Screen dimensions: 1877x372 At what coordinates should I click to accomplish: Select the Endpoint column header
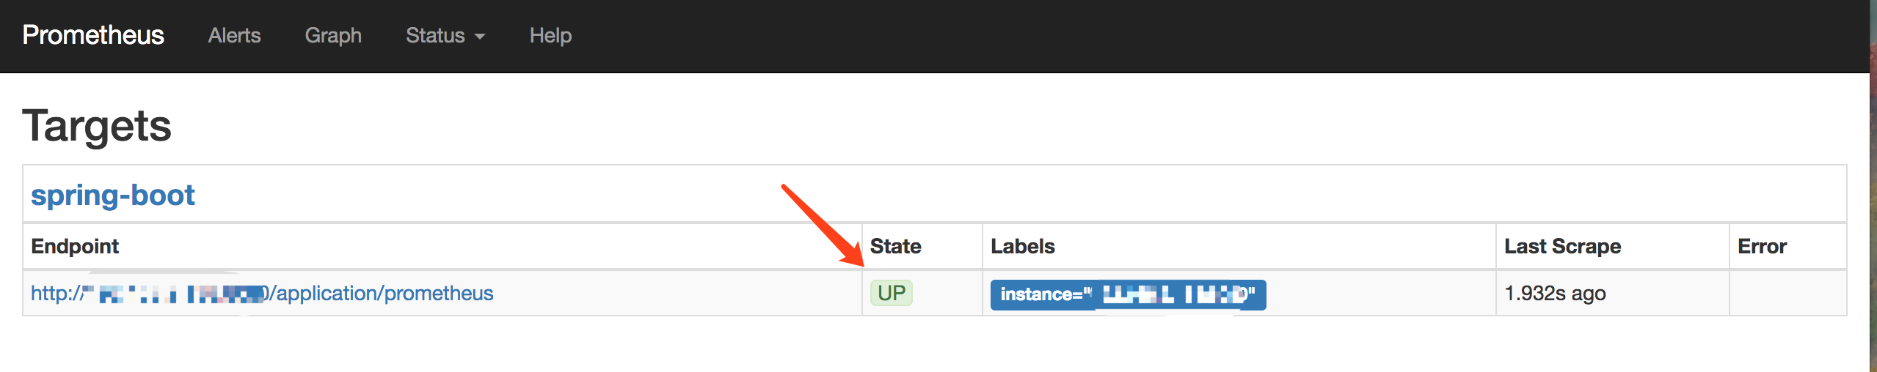(75, 246)
